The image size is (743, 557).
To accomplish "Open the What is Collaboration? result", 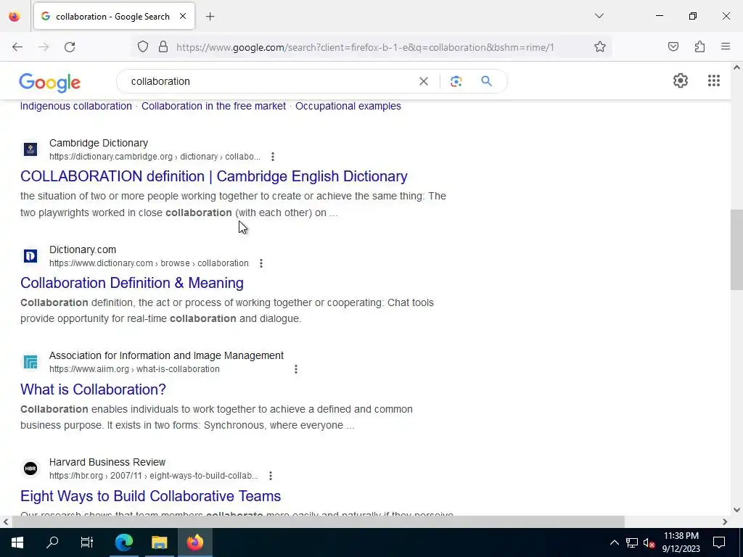I will [x=93, y=389].
